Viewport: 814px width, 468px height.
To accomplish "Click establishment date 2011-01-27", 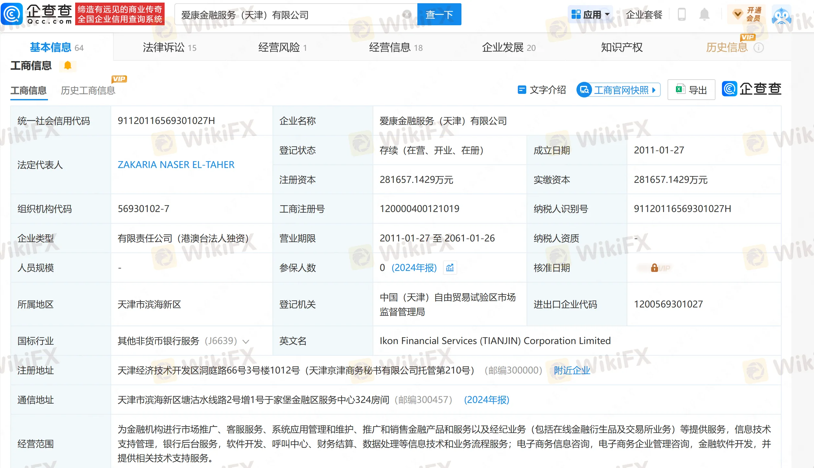I will [x=659, y=150].
